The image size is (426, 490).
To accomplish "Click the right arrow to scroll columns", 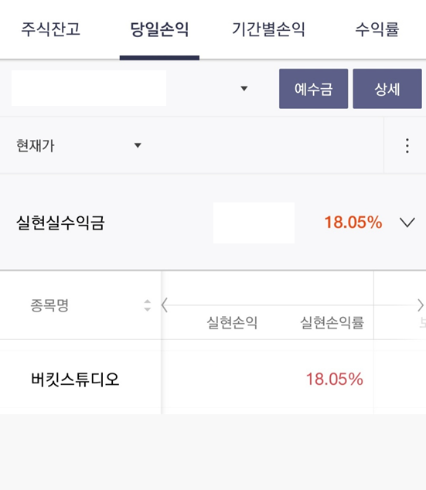I will (x=421, y=305).
